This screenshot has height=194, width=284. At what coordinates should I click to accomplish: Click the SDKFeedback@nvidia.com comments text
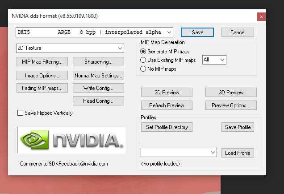tap(64, 164)
